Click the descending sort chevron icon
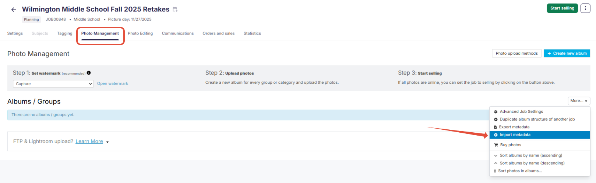The width and height of the screenshot is (596, 183). point(496,163)
